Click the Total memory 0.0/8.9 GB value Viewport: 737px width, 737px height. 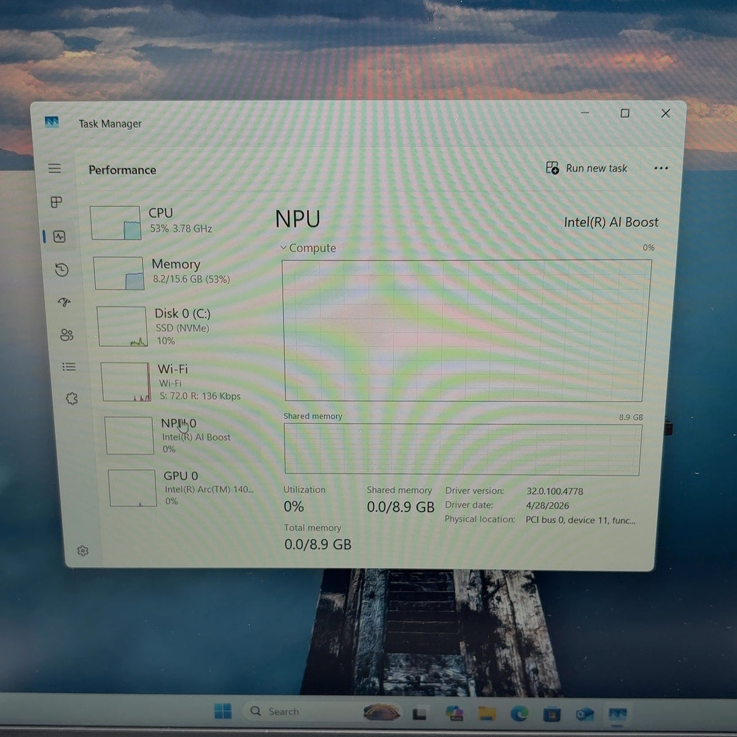(318, 544)
